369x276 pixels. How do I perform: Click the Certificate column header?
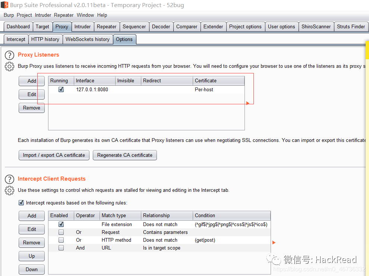[219, 80]
